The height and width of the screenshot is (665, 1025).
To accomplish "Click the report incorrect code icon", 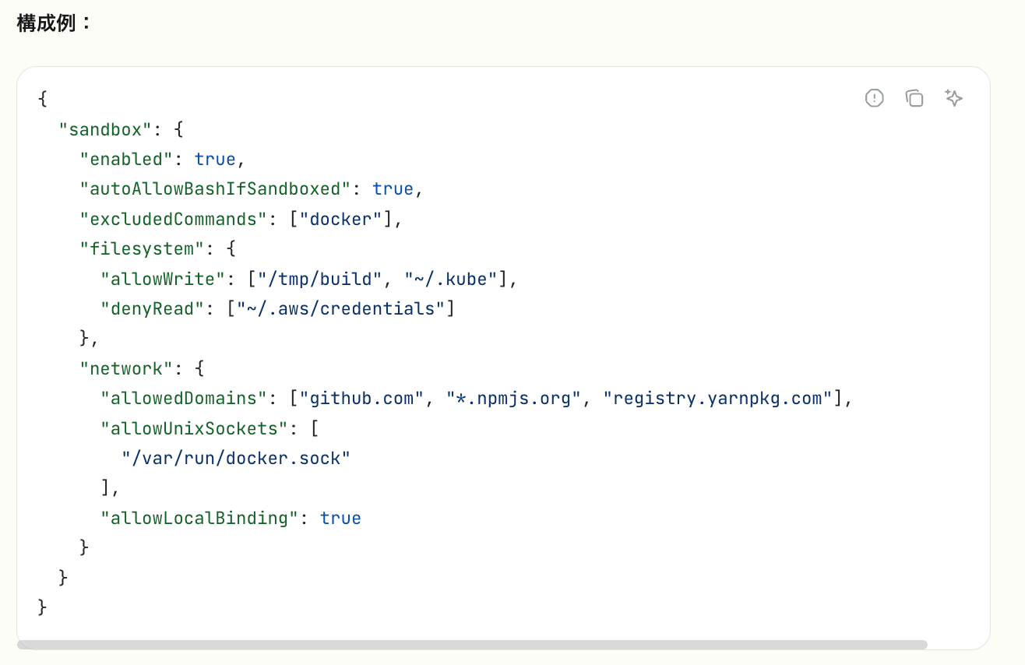I will point(875,98).
